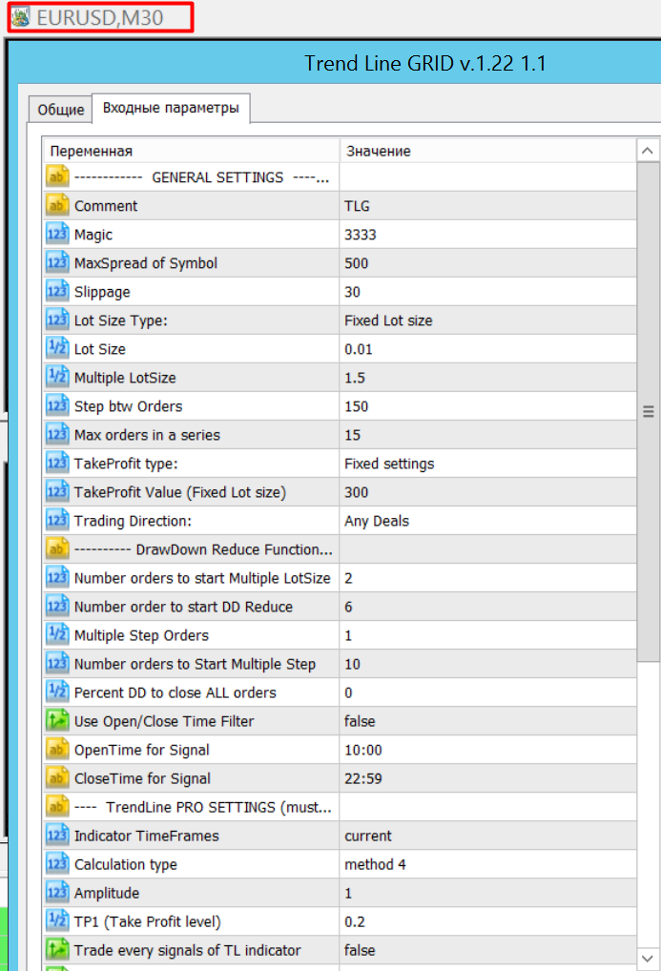The height and width of the screenshot is (971, 661).
Task: Click the boolean icon beside Trade every signals of TL indicator
Action: pos(57,949)
